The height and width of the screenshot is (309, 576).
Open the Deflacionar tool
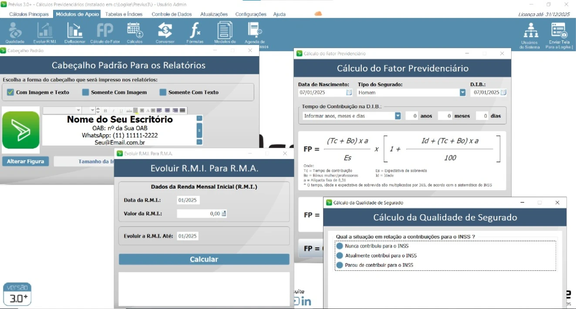coord(75,33)
